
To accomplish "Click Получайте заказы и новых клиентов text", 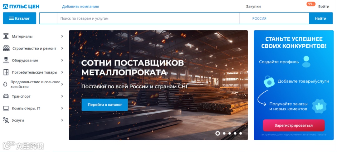I will 288,106.
